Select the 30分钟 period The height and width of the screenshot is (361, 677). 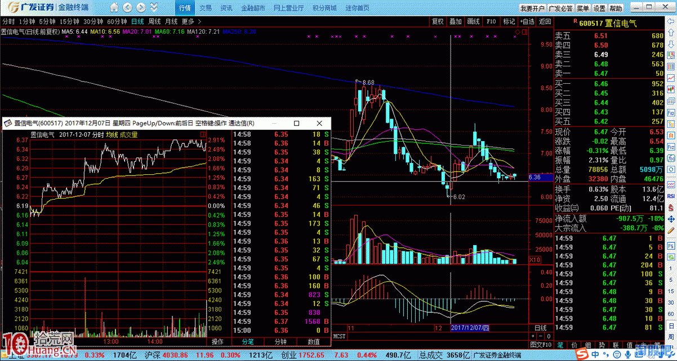coord(93,21)
